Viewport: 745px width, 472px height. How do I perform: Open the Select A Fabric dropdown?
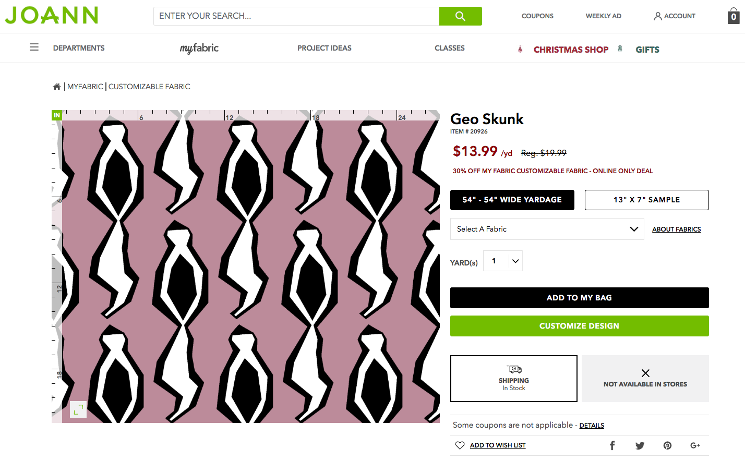(x=547, y=229)
